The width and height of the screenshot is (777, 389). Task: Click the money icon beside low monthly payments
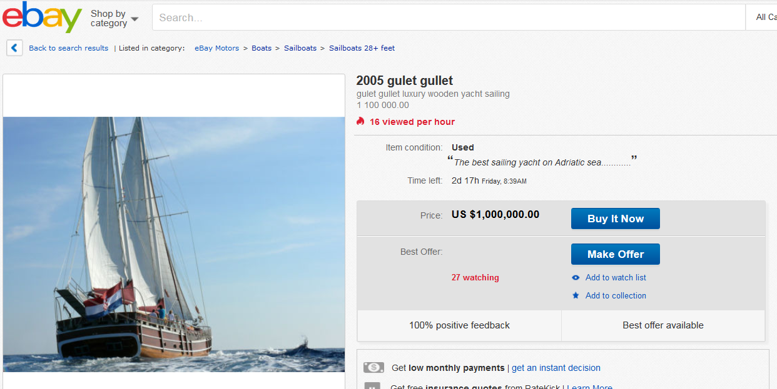click(373, 368)
